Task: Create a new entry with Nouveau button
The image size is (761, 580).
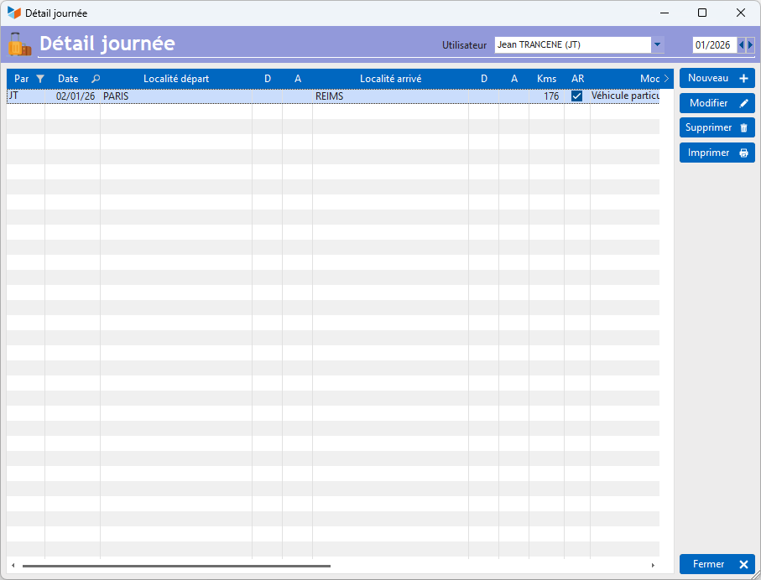Action: 717,78
